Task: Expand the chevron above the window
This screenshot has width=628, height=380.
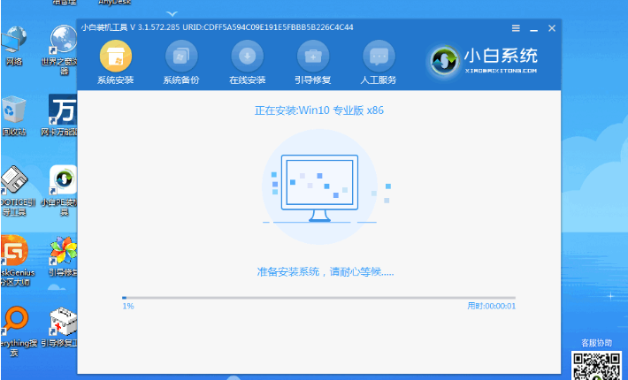Action: click(172, 14)
